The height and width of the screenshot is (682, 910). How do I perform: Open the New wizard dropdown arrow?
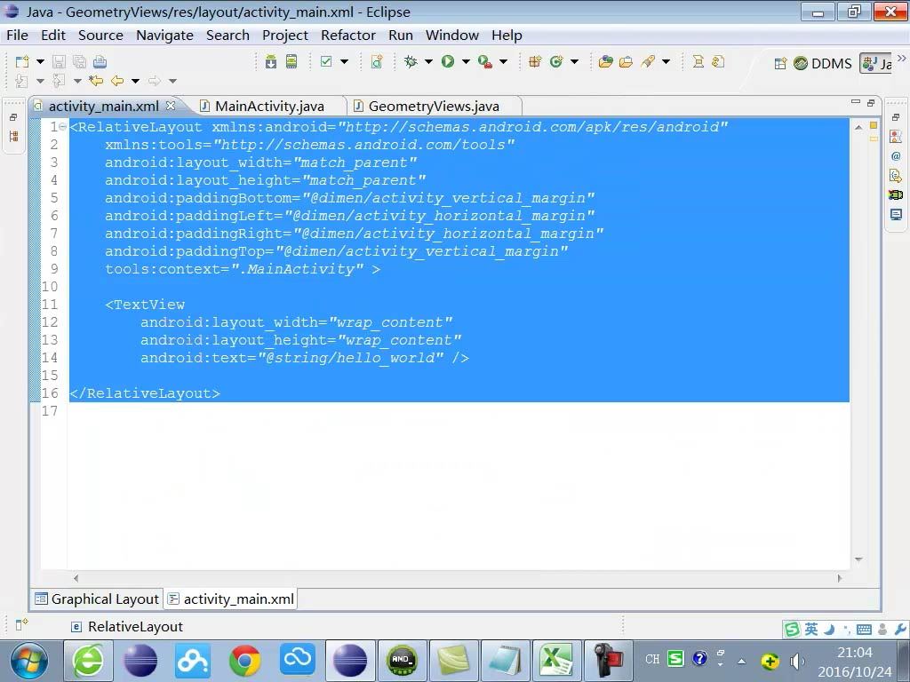click(x=40, y=61)
